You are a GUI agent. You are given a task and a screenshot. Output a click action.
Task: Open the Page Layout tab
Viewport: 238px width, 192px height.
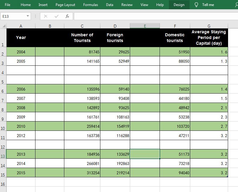[x=65, y=5]
